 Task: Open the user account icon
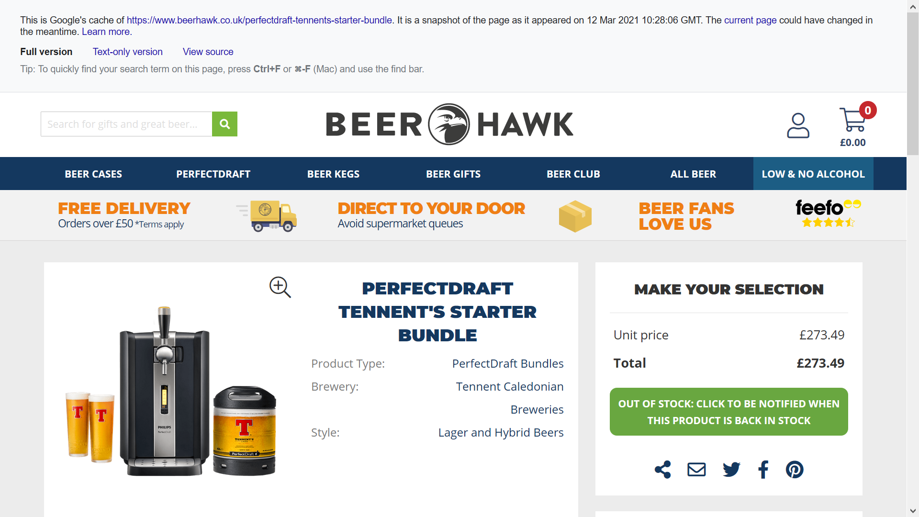click(x=798, y=125)
